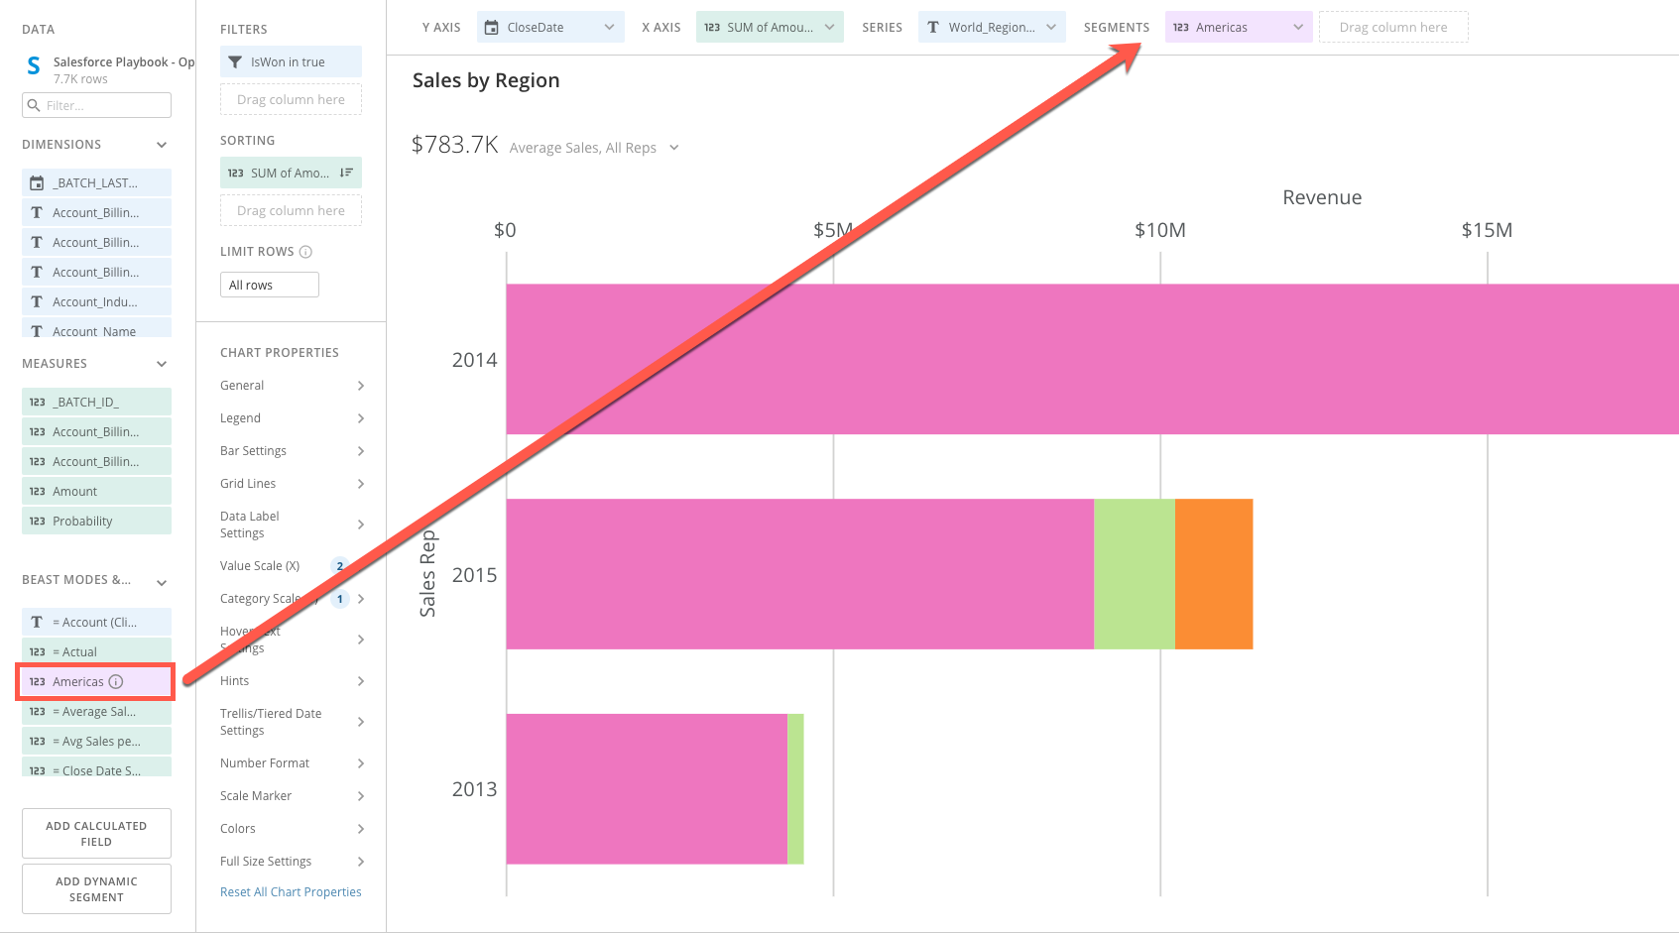Click the 123 icon on the Amount measure

point(36,490)
